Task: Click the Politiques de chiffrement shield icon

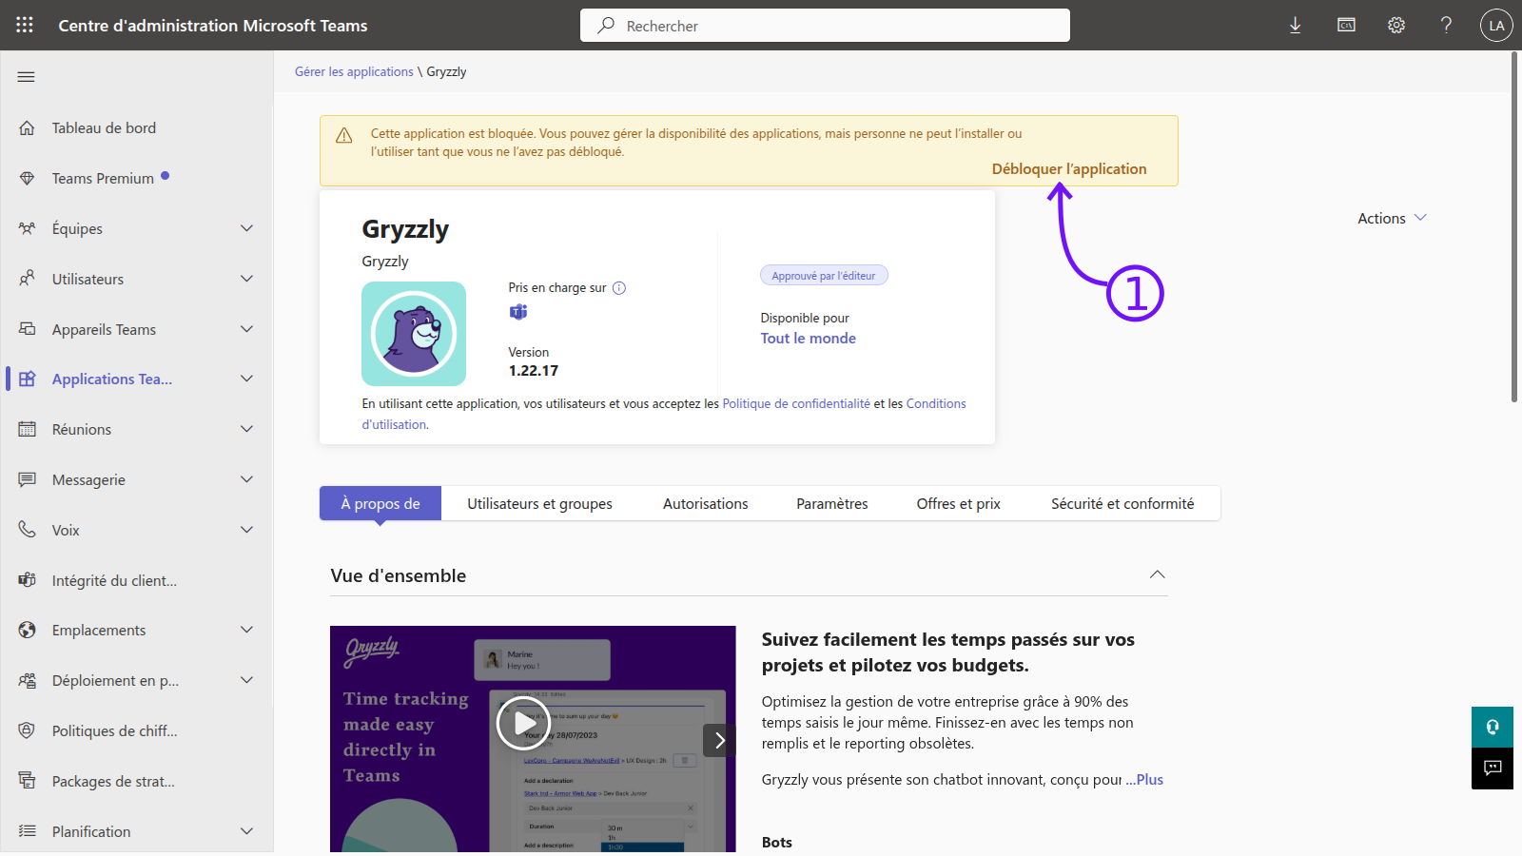Action: click(27, 730)
